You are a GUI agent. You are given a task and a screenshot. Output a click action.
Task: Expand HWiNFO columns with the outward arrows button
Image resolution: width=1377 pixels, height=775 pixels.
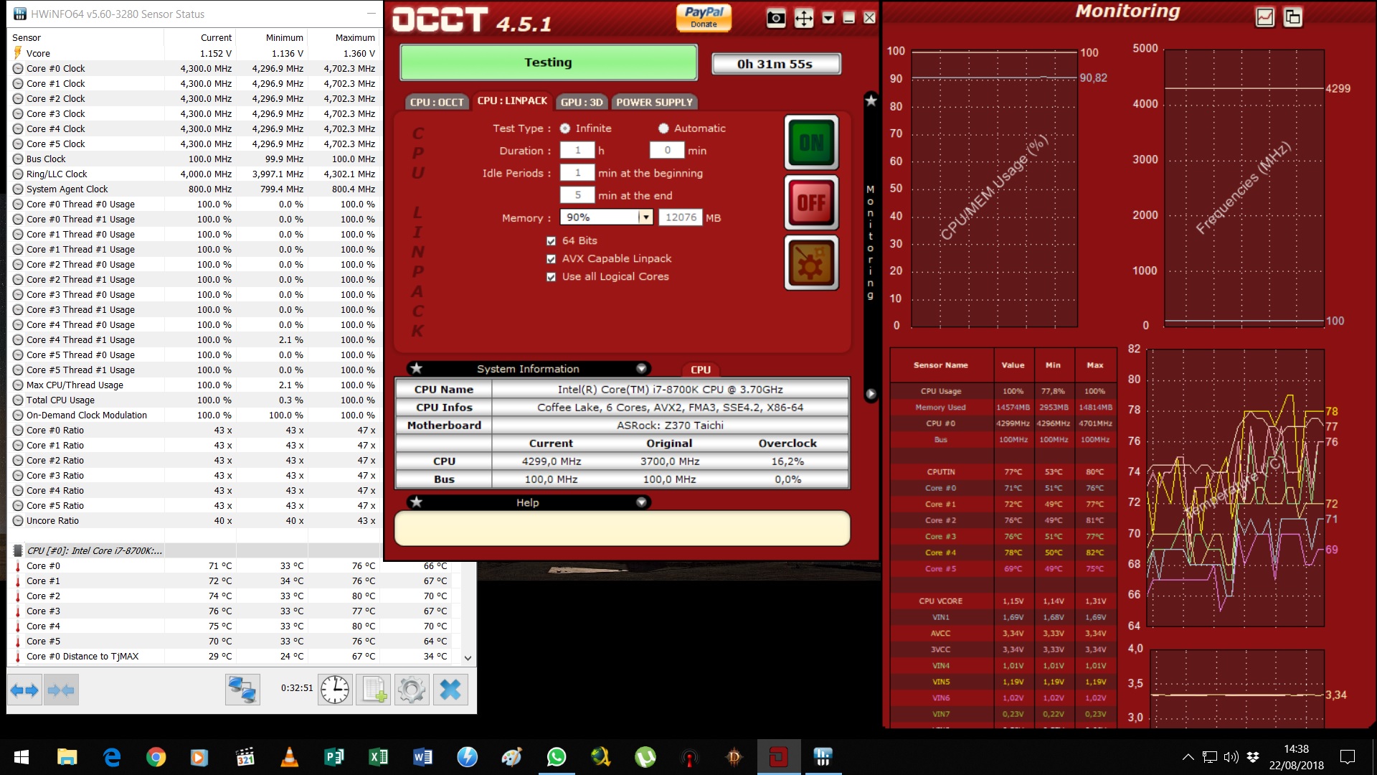point(24,690)
